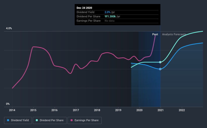Select the Dividend Yield data point marker
This screenshot has width=207, height=128.
tap(160, 69)
